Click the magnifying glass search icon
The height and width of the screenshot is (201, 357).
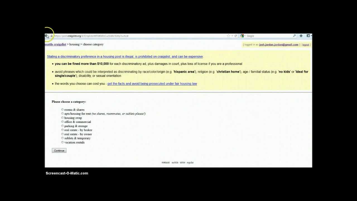pos(294,36)
